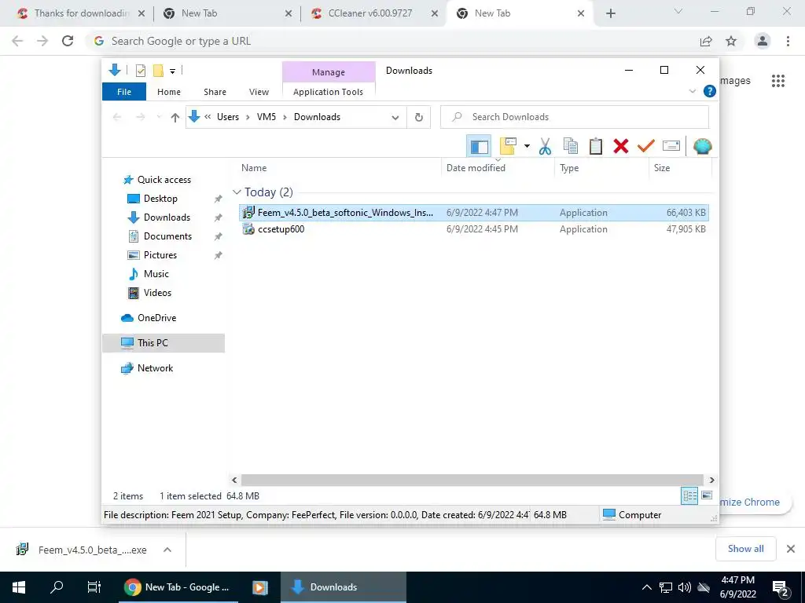Screen dimensions: 805x603
Task: Click the blue Help question mark icon
Action: click(x=710, y=91)
